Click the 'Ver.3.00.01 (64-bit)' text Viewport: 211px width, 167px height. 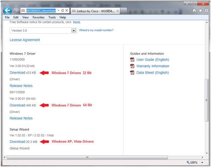pos(23,98)
